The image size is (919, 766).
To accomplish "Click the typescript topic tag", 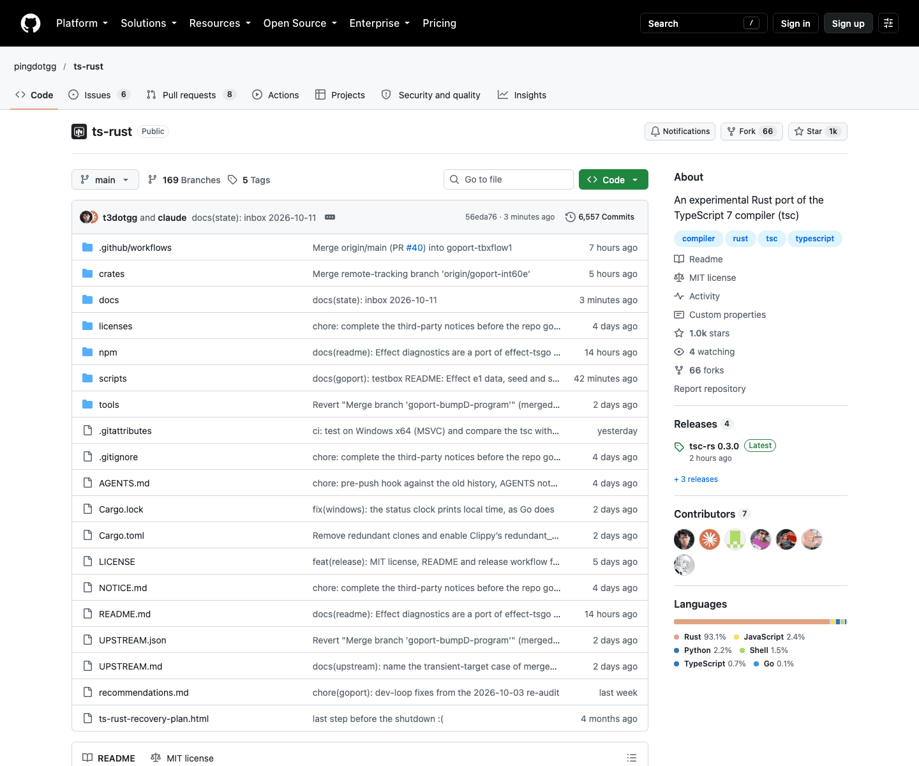I will pos(815,239).
